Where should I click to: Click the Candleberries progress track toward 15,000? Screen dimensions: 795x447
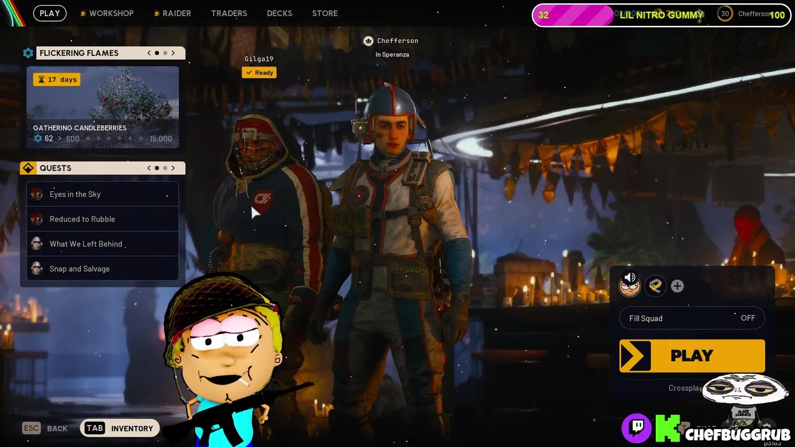(116, 139)
